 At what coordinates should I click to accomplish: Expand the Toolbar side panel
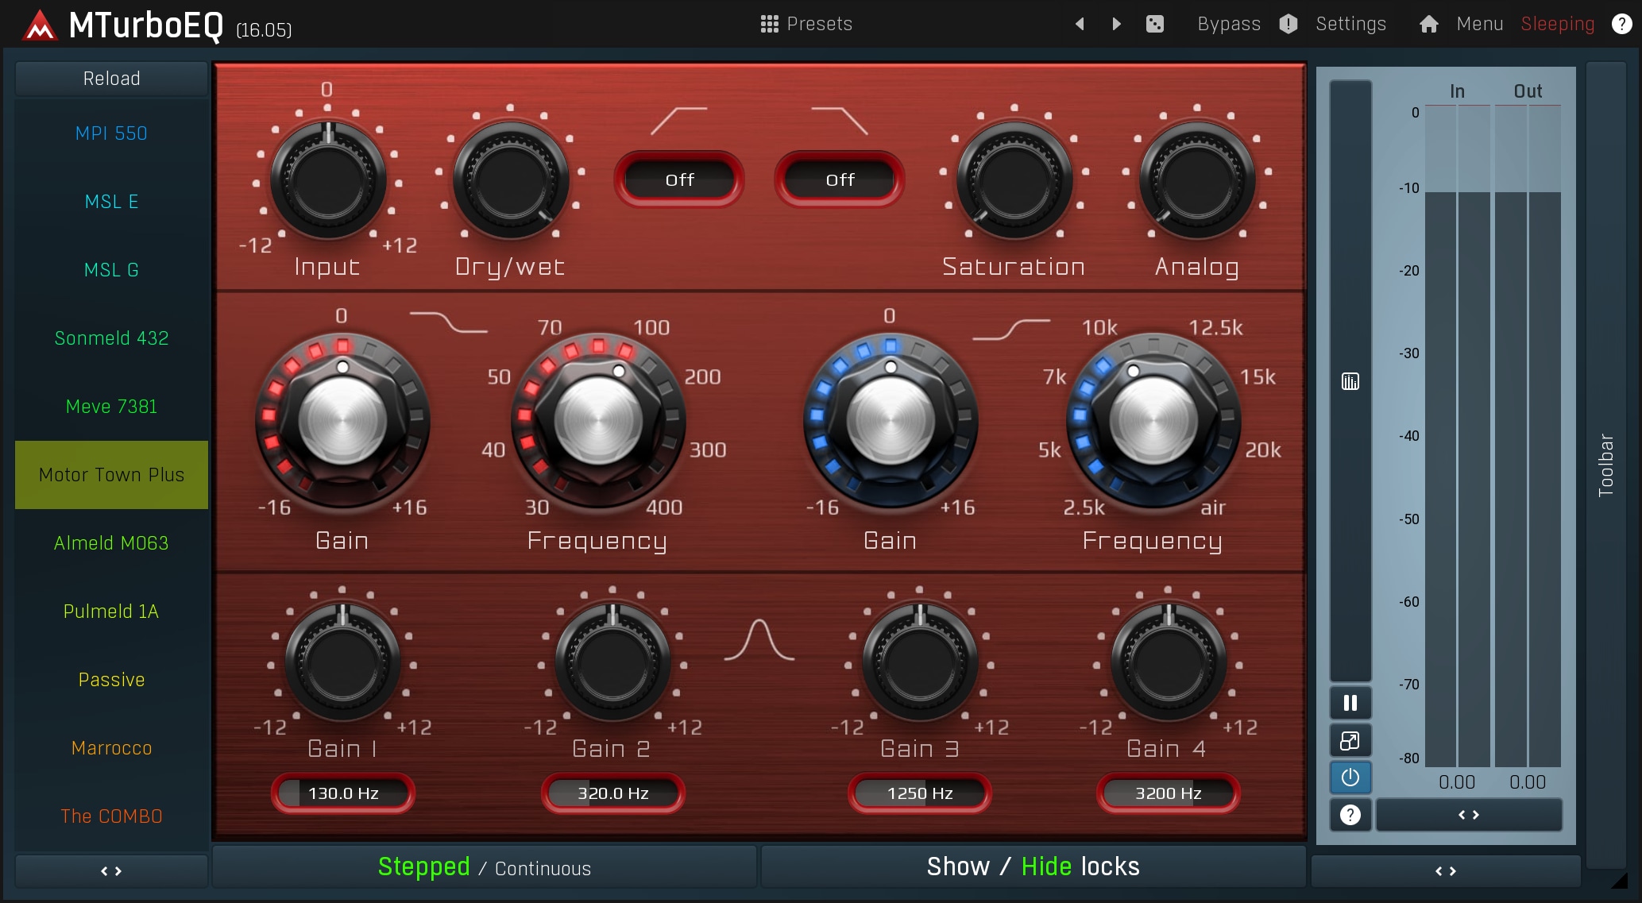tap(1605, 465)
